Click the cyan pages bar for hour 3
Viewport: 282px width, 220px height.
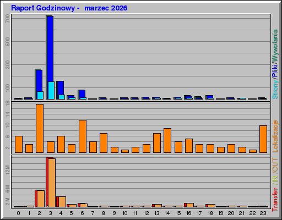click(x=51, y=90)
